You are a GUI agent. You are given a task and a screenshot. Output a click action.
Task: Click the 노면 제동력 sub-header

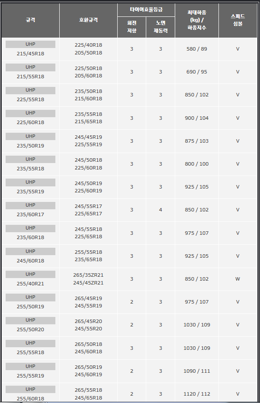pos(160,27)
